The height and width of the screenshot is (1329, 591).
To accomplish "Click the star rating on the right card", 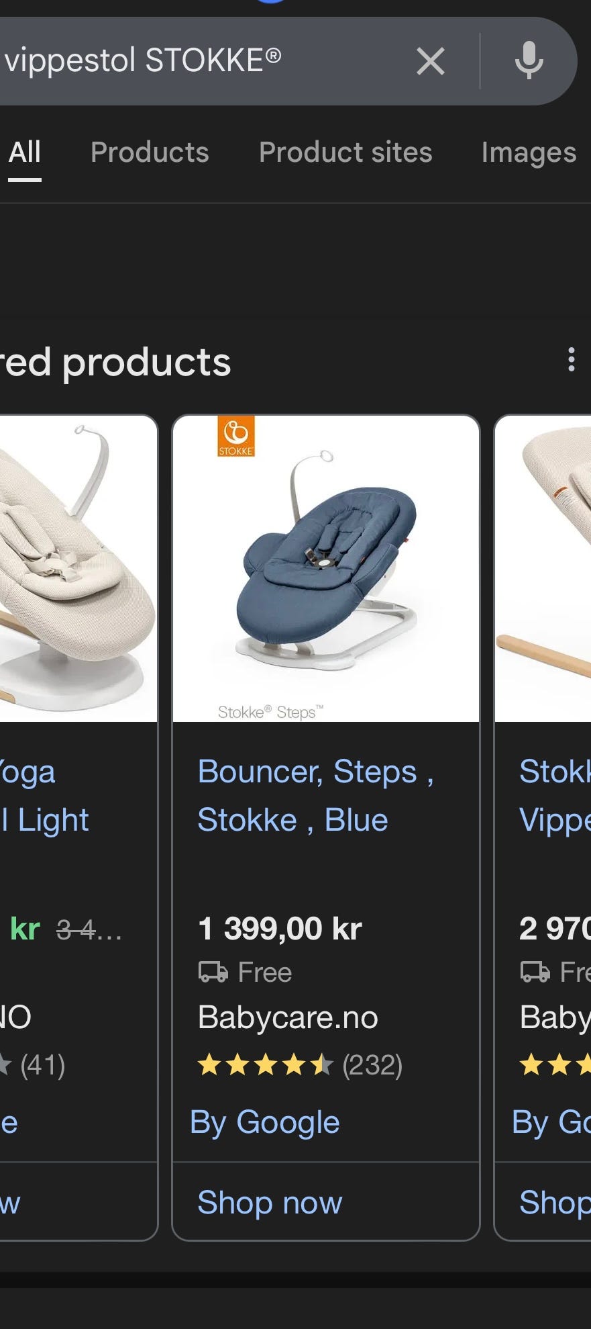I will tap(555, 1065).
